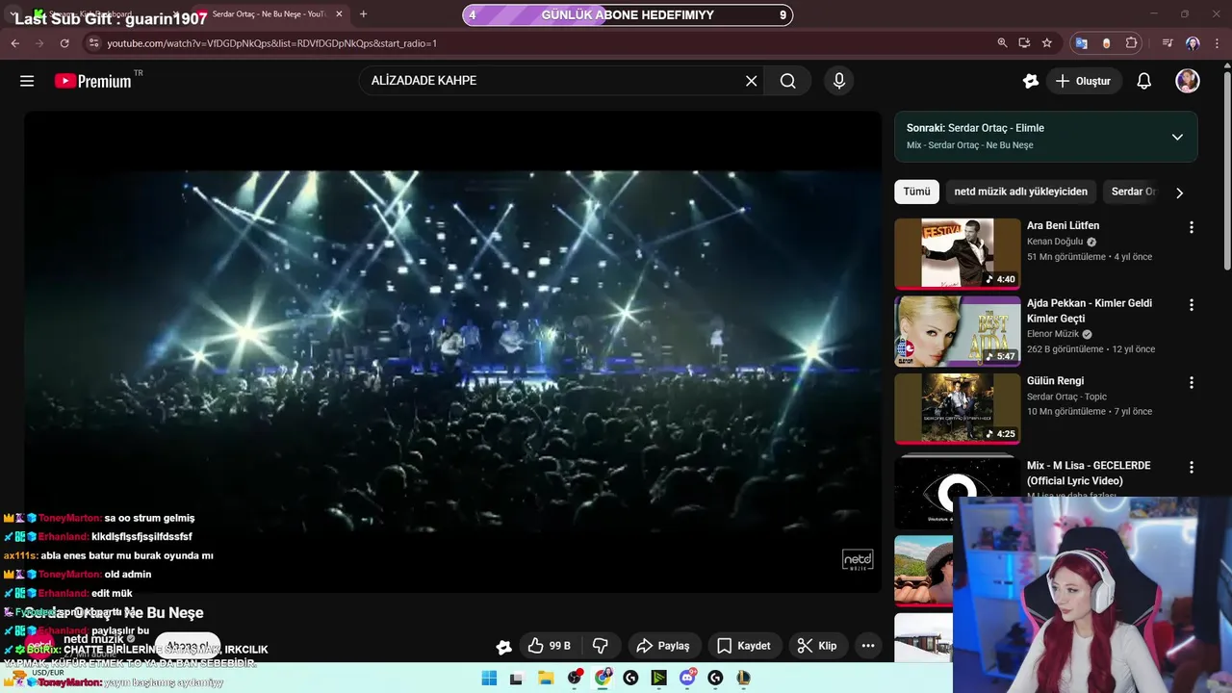Click the Klip clip button
Screen dimensions: 1232x693
[818, 646]
